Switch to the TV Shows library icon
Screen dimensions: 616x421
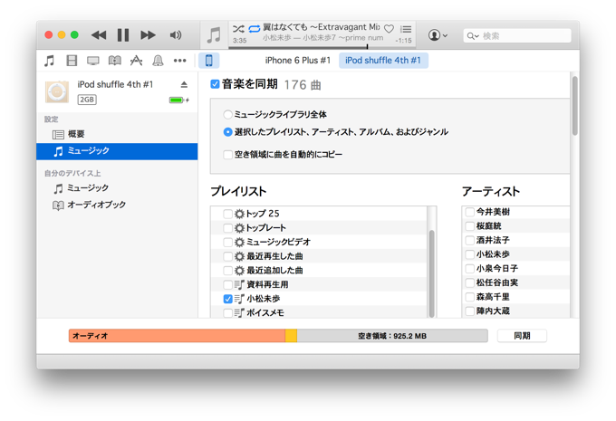[93, 61]
